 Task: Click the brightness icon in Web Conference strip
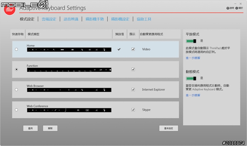click(44, 110)
